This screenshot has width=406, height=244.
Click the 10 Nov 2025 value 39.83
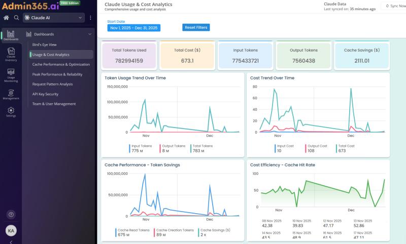(298, 226)
